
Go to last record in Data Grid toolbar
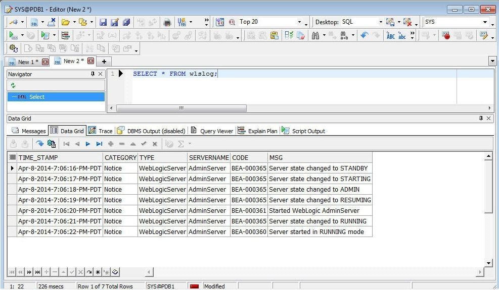[x=99, y=144]
